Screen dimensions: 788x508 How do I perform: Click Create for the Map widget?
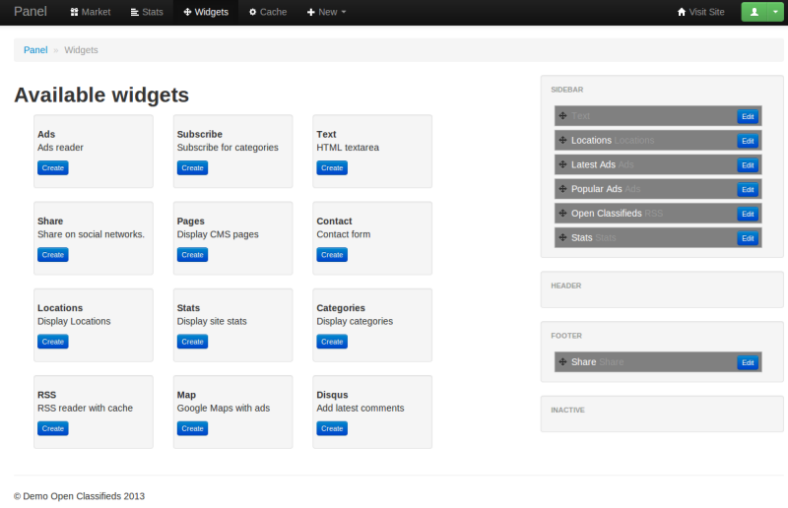point(192,428)
